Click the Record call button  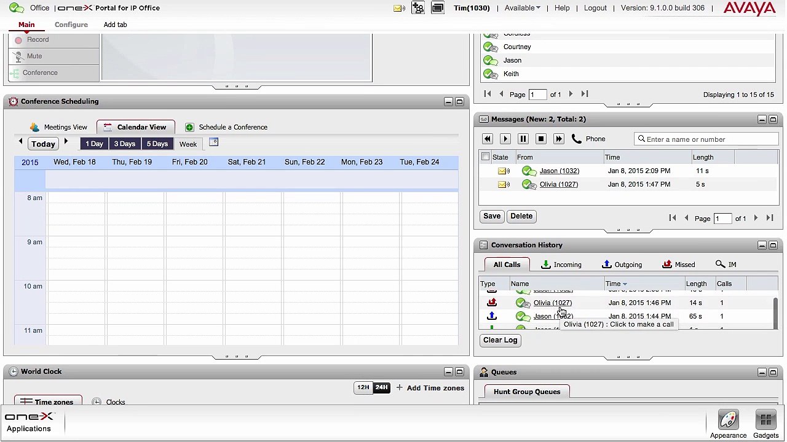(x=54, y=39)
